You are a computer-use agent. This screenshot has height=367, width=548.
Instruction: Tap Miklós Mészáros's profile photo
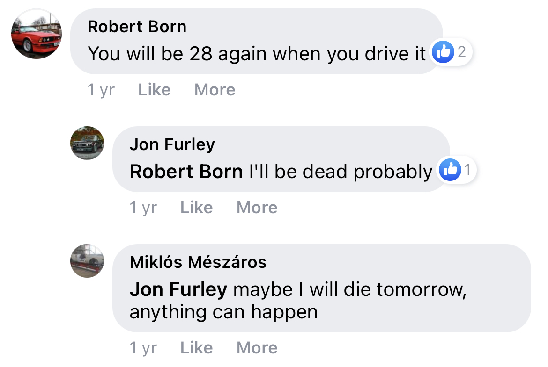pyautogui.click(x=87, y=261)
